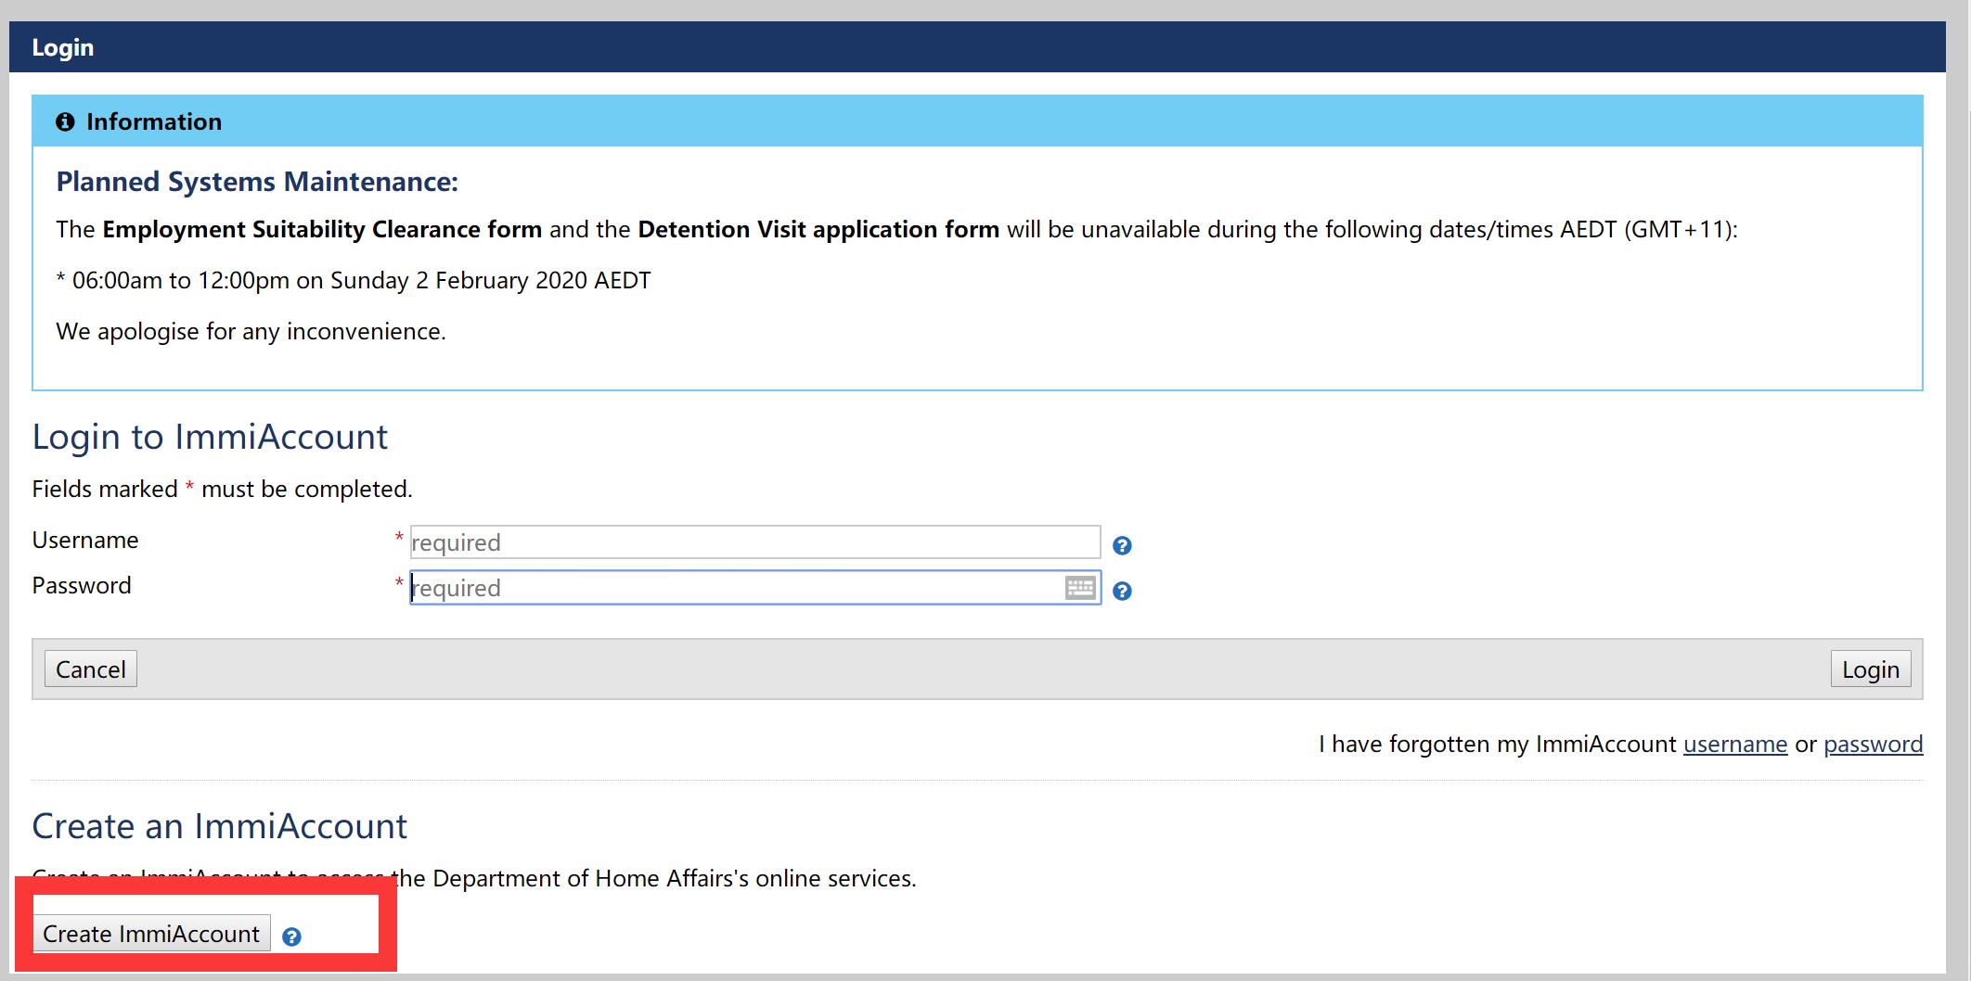This screenshot has width=1971, height=981.
Task: Click the Username field label
Action: point(85,540)
